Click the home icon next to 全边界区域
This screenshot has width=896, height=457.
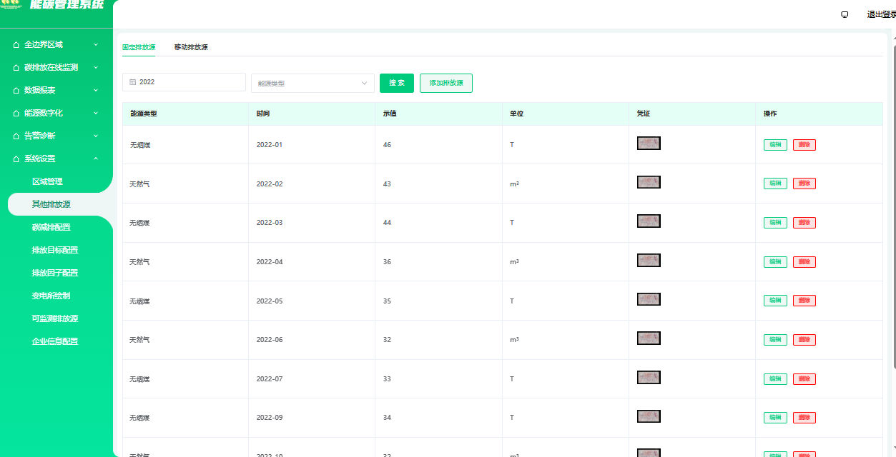16,45
